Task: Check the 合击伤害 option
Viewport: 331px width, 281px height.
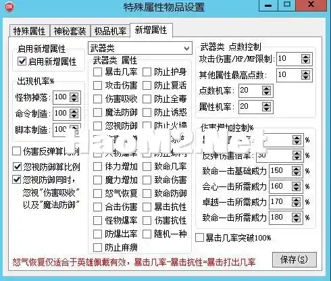Action: pos(97,207)
